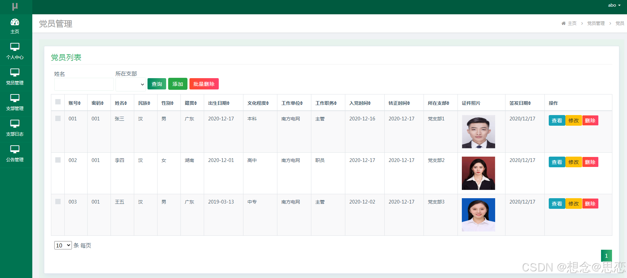Viewport: 627px width, 278px height.
Task: Sort table by 转正时间 column
Action: click(399, 103)
